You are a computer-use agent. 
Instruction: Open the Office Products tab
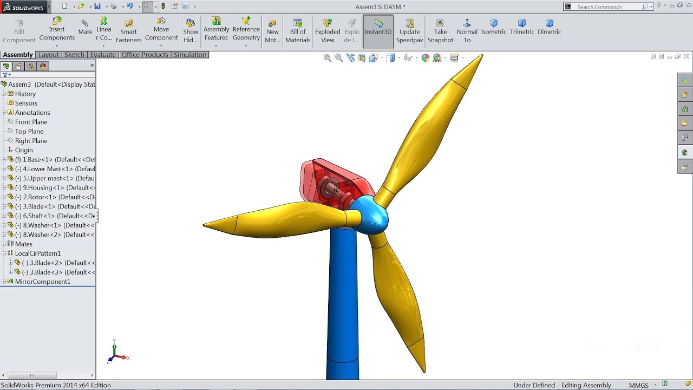click(145, 54)
